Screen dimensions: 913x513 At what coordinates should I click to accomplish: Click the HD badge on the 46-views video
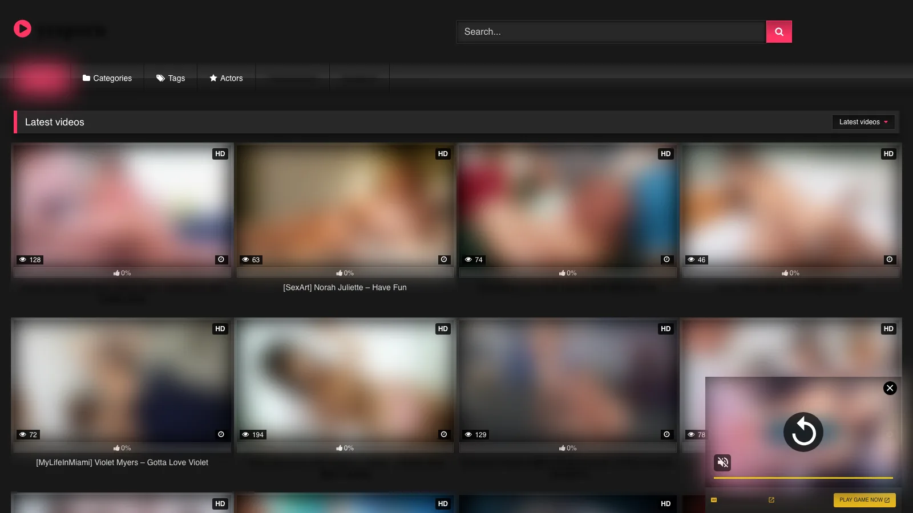tap(888, 154)
